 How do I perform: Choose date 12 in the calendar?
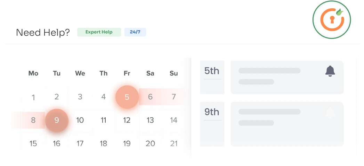(127, 120)
